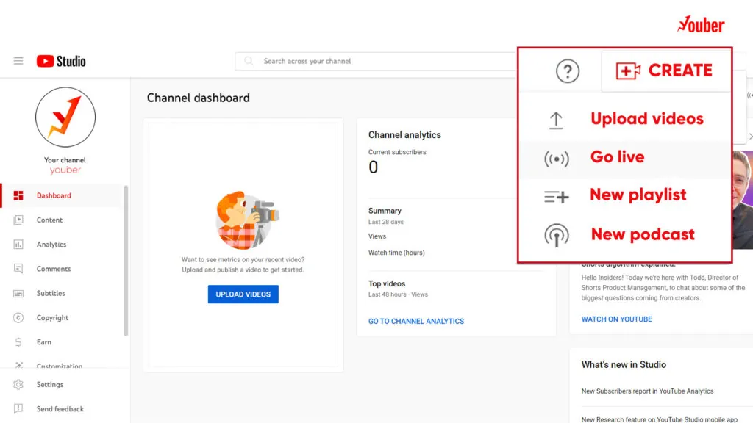Click the Current subscribers count 0
This screenshot has width=753, height=423.
[373, 167]
